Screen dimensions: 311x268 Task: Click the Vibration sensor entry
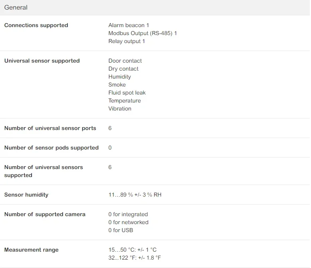click(x=120, y=108)
